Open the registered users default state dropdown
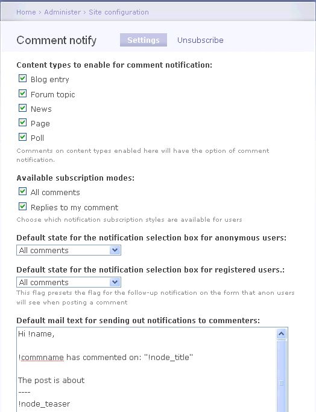 pyautogui.click(x=69, y=282)
